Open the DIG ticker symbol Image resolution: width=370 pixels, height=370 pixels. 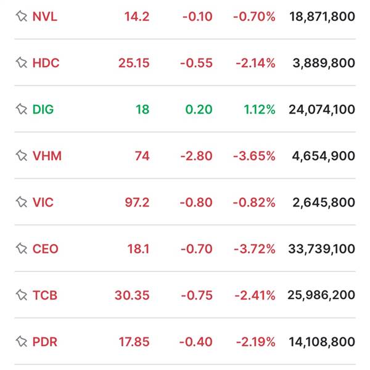pyautogui.click(x=43, y=110)
